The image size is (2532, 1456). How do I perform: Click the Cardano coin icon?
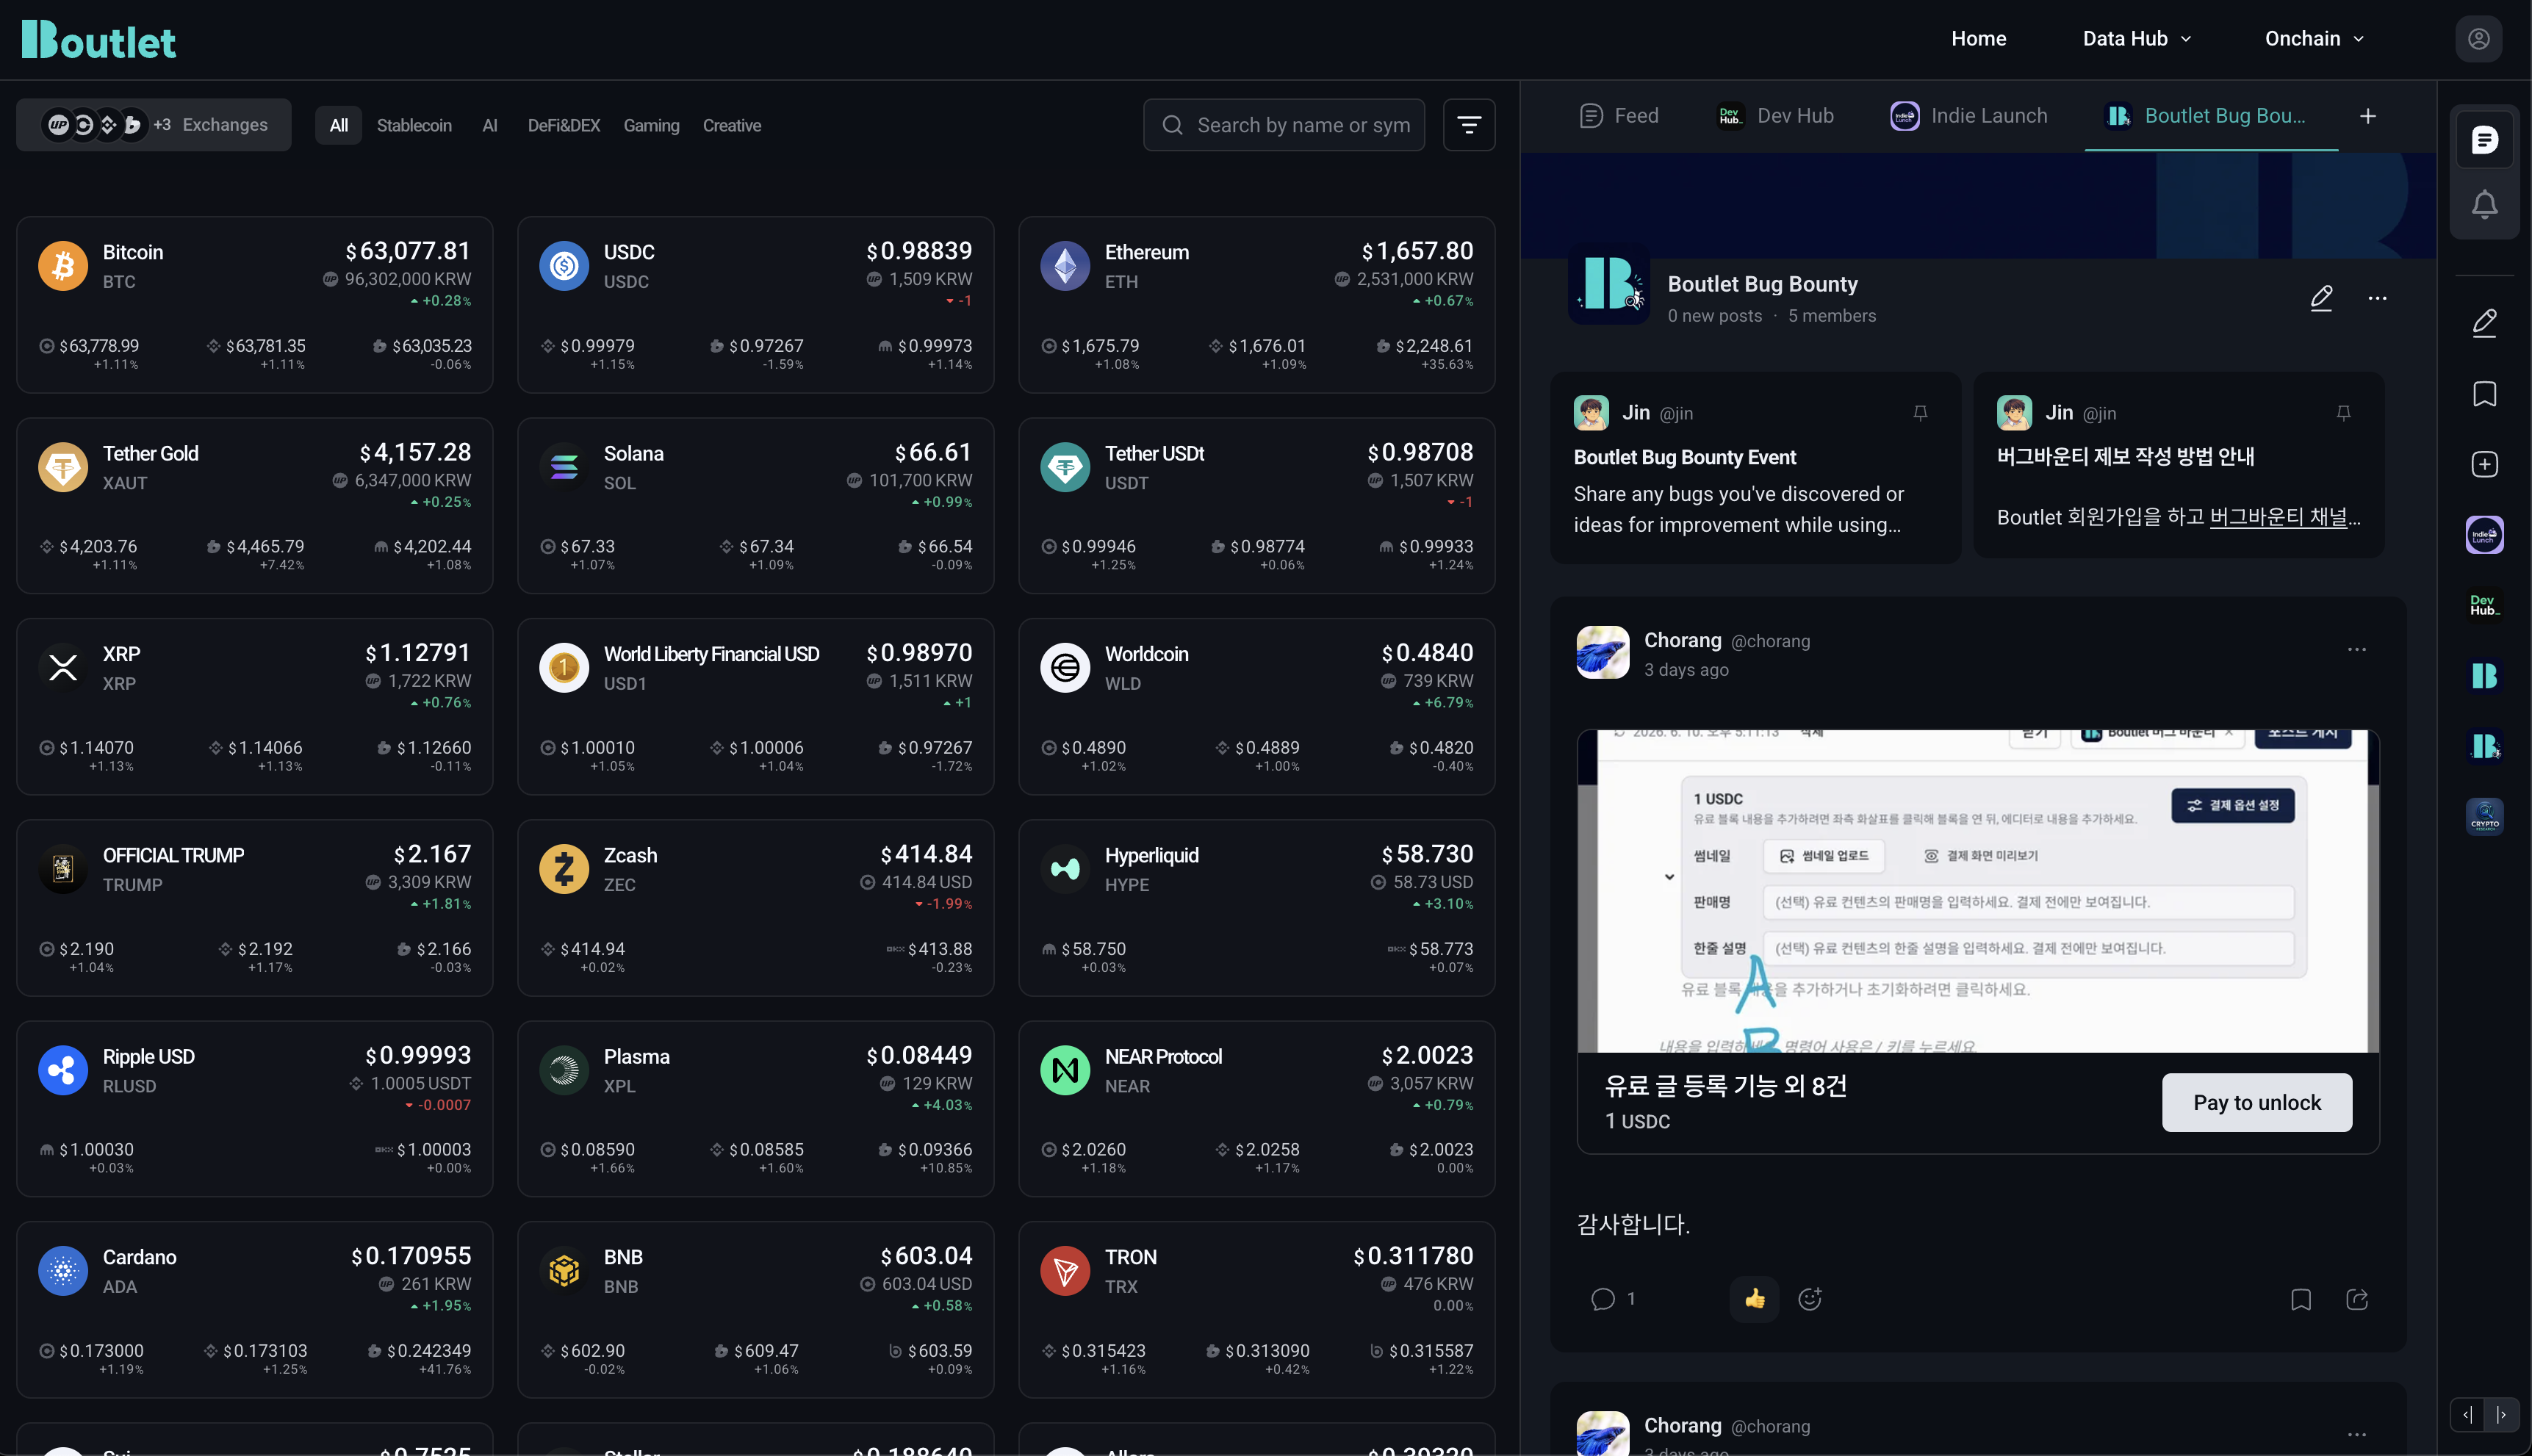[63, 1271]
